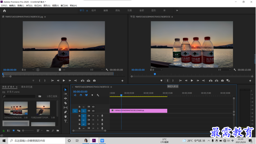Click Automate to Sequence in project footer
Image resolution: width=256 pixels, height=144 pixels.
point(48,131)
